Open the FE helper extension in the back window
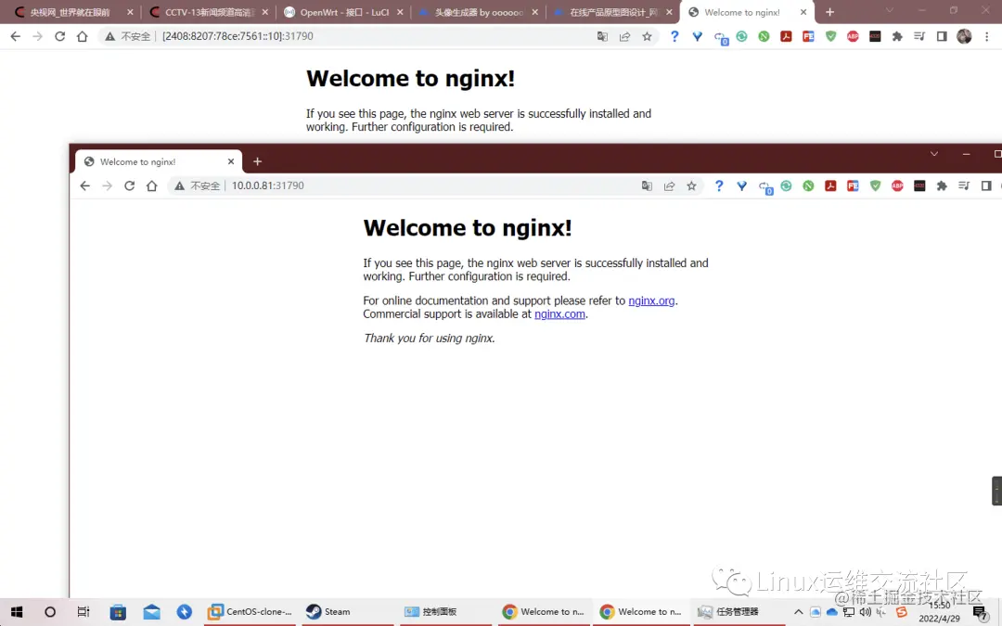 (x=808, y=36)
